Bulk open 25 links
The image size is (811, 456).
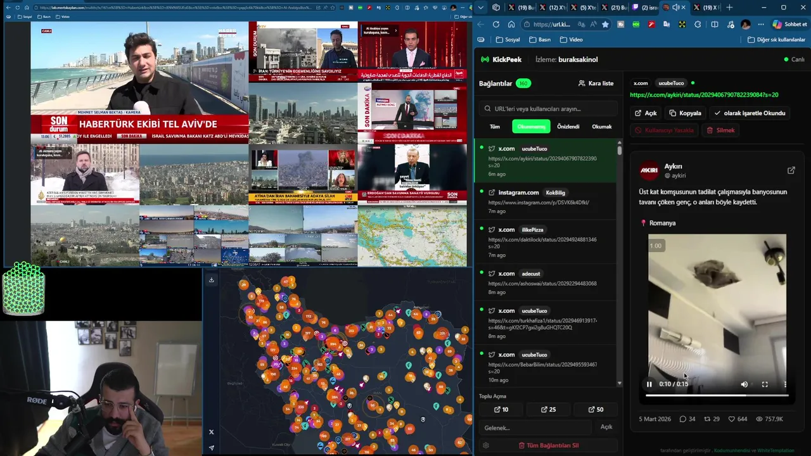pos(548,410)
